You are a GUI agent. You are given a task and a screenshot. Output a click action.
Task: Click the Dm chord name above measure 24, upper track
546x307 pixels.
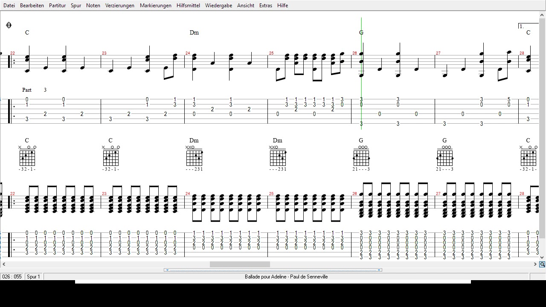(x=194, y=32)
